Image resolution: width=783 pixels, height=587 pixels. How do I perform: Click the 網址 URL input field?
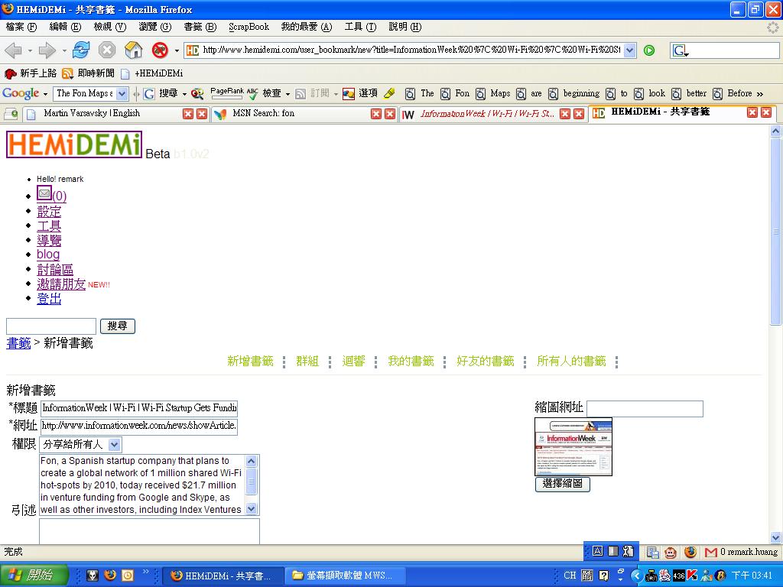(x=139, y=426)
